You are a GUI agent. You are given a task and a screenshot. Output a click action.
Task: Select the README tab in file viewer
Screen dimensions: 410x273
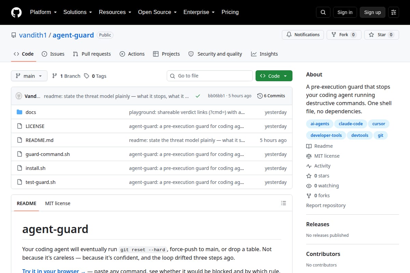pos(26,203)
